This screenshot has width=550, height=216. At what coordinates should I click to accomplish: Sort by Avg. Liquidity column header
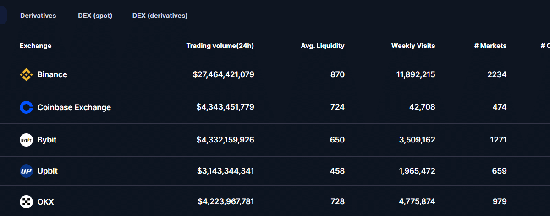tap(323, 46)
